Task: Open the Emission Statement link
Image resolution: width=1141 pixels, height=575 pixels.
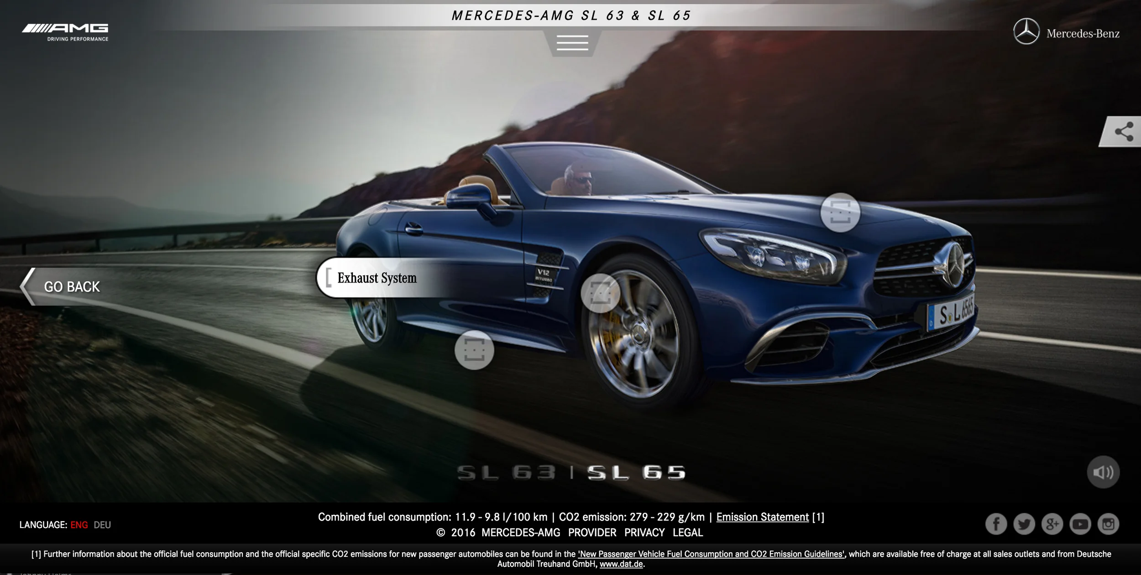Action: [762, 517]
